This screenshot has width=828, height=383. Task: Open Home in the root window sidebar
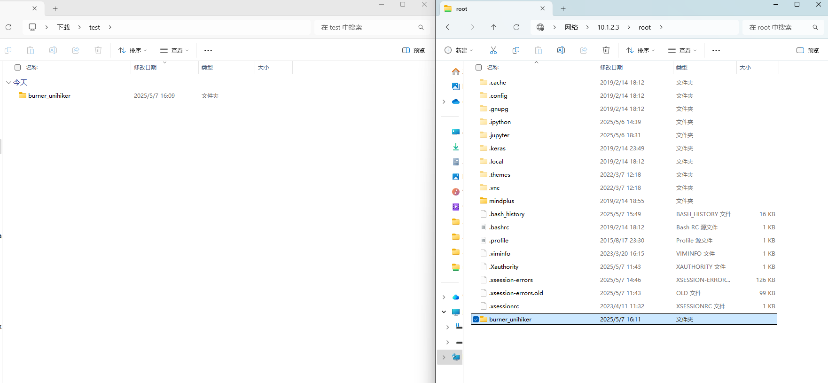pyautogui.click(x=456, y=71)
